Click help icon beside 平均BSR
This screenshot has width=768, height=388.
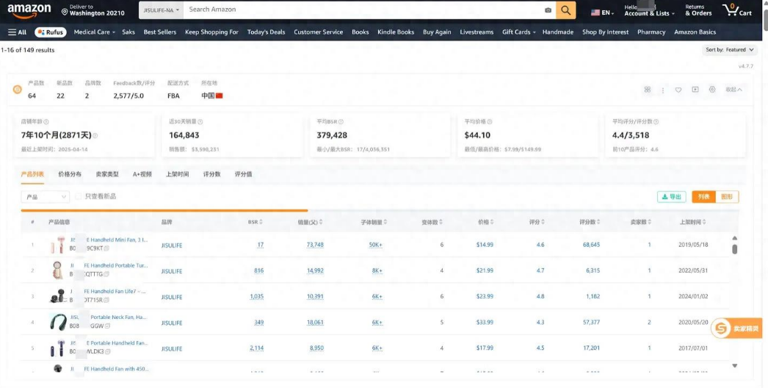341,122
